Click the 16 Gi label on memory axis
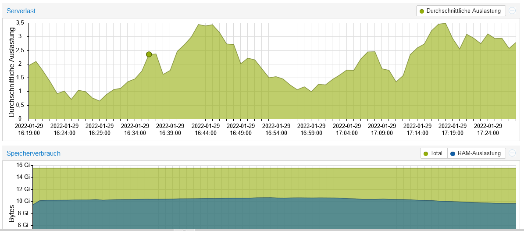 click(x=22, y=164)
